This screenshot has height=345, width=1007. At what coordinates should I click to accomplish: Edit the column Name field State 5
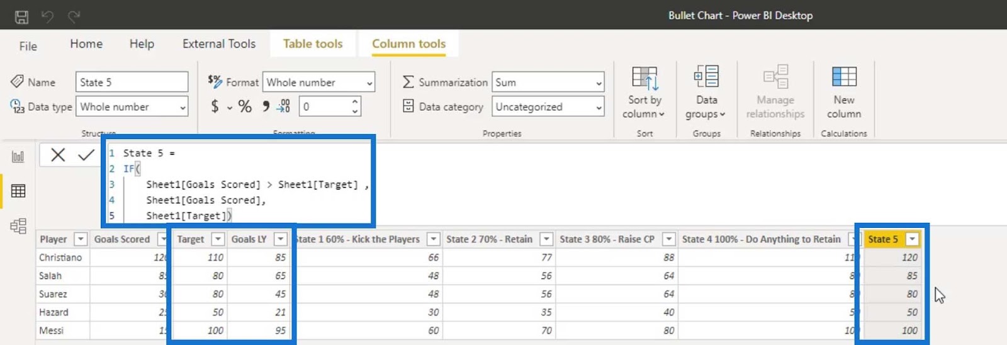[x=132, y=82]
